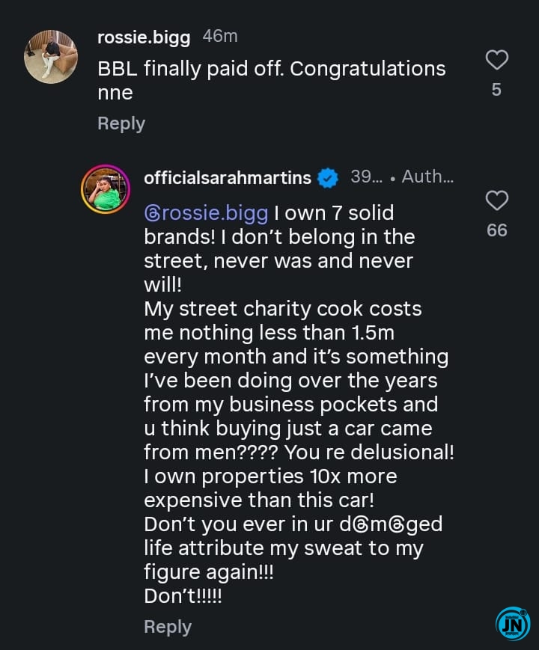
Task: Open the rossie.bigg username profile link
Action: [x=144, y=36]
